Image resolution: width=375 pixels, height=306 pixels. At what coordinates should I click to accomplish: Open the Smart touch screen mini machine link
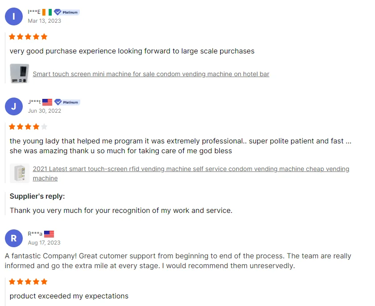[151, 74]
